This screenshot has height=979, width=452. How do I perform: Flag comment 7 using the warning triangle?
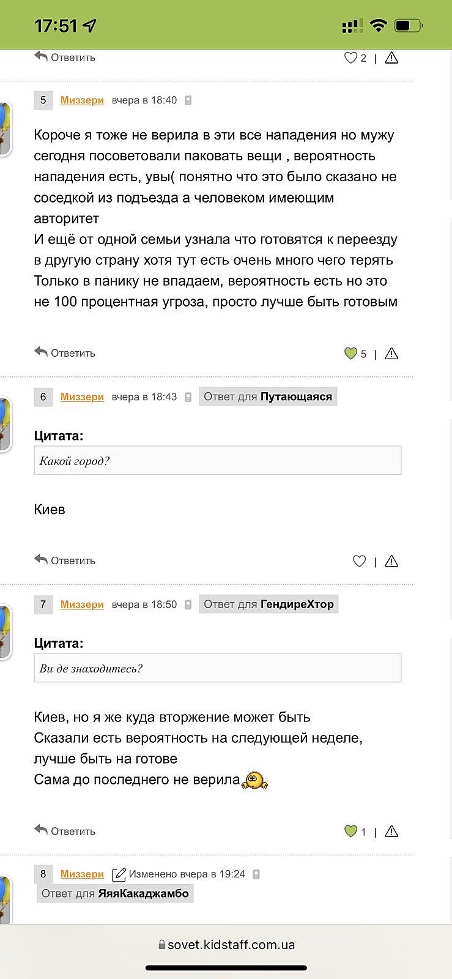[391, 832]
